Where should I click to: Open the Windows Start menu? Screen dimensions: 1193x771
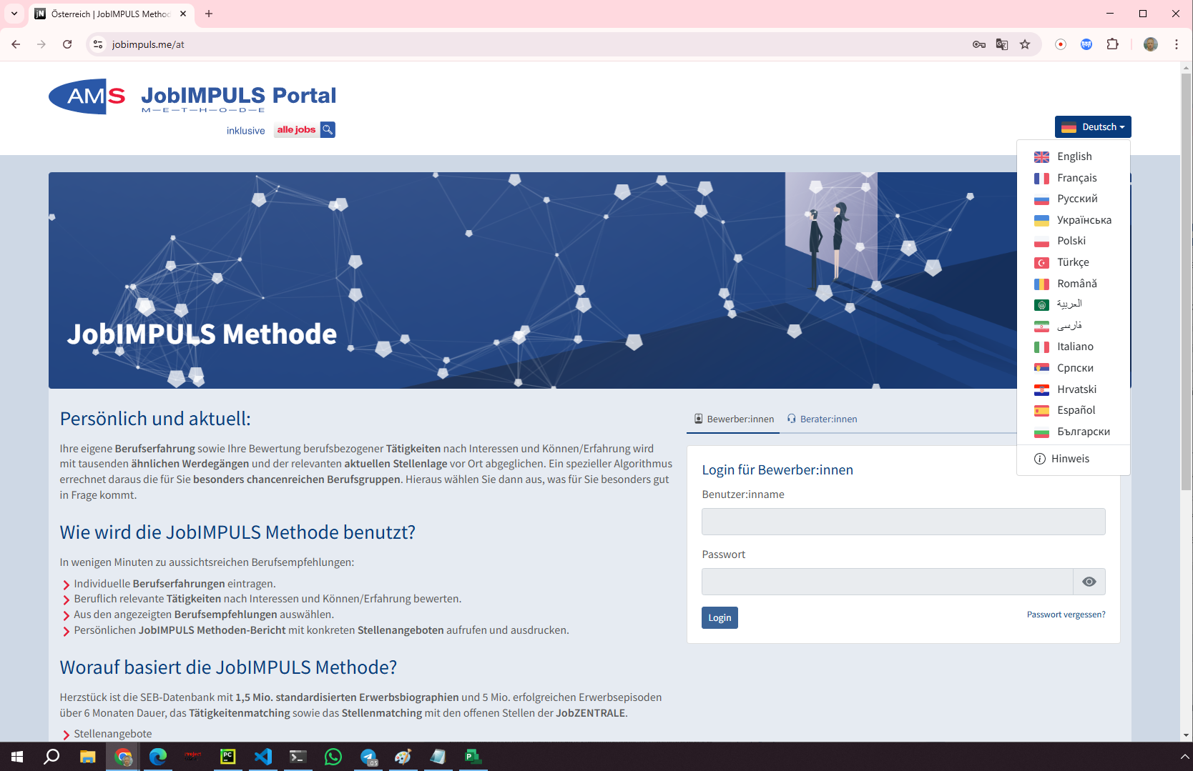click(x=17, y=757)
